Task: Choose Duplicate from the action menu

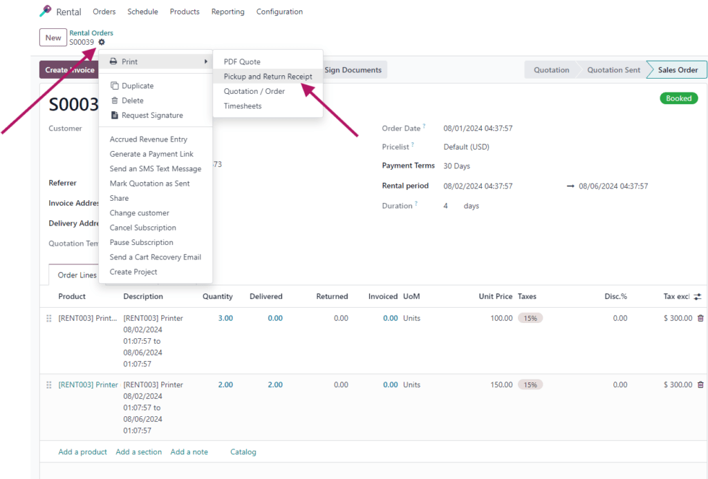Action: (137, 86)
